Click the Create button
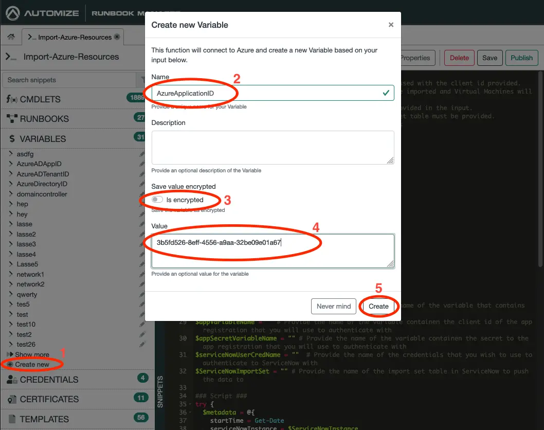 point(378,306)
